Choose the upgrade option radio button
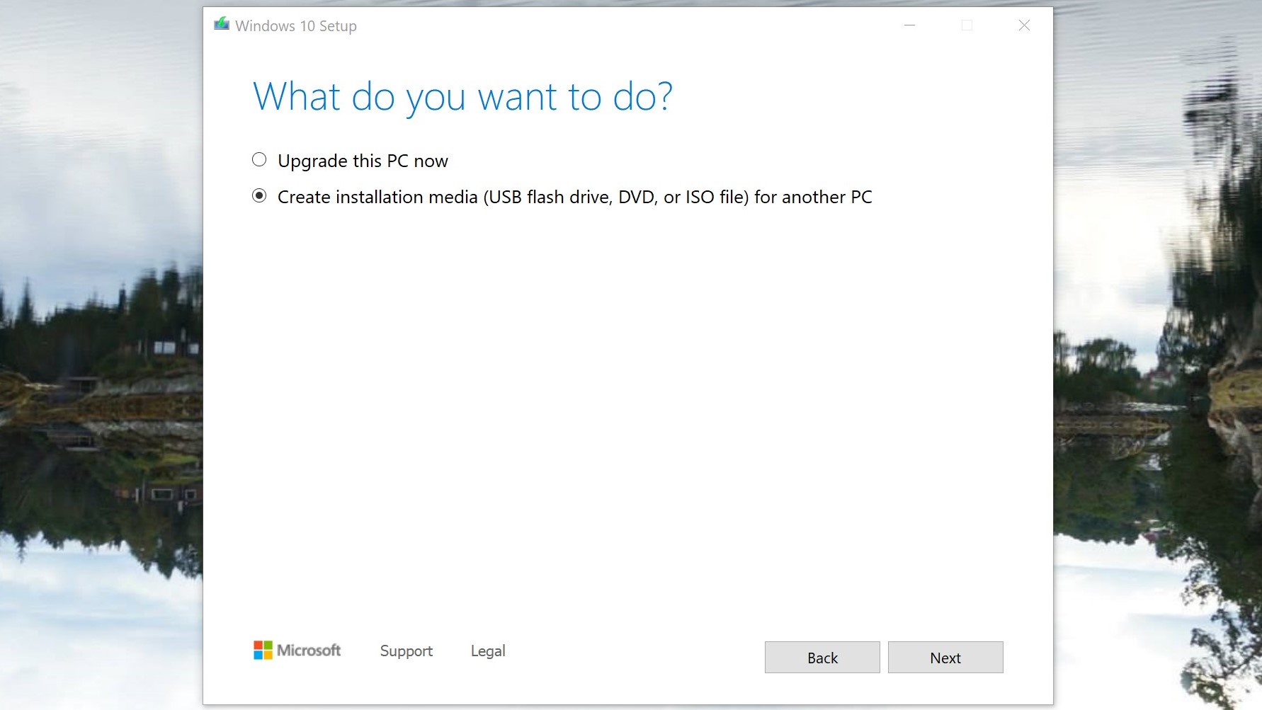 [x=258, y=159]
